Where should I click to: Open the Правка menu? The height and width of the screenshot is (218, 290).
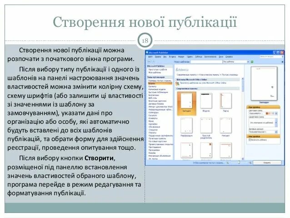158,57
